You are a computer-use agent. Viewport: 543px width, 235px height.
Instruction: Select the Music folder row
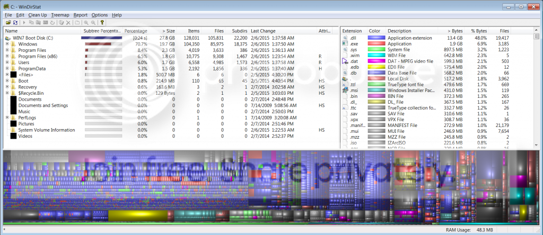pyautogui.click(x=170, y=112)
